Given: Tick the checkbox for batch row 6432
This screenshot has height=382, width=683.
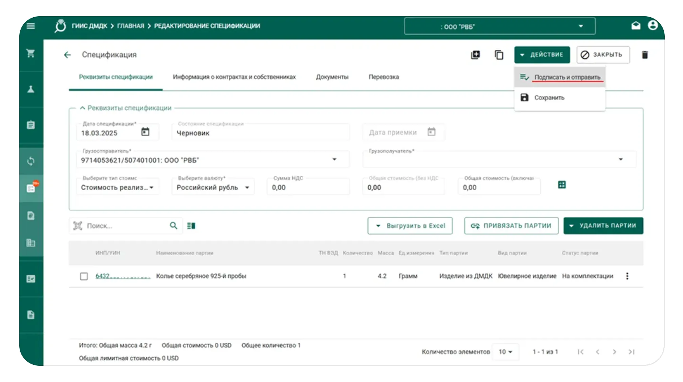Looking at the screenshot, I should pos(84,276).
